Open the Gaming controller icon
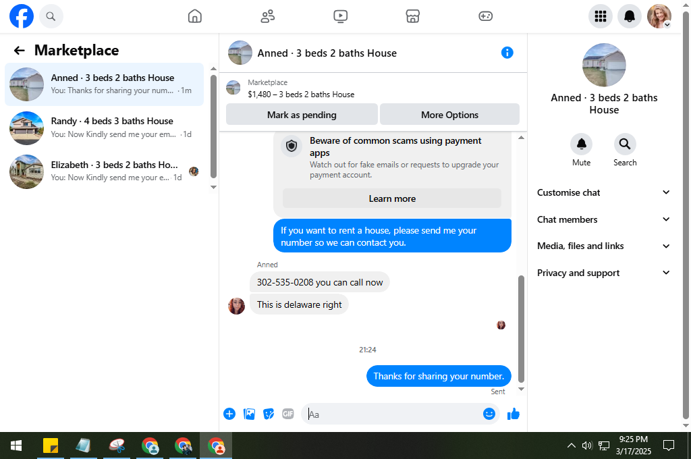 coord(486,16)
